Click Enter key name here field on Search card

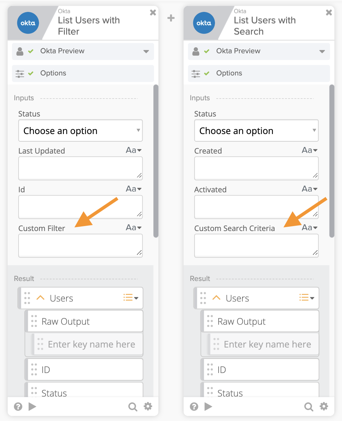coord(267,345)
